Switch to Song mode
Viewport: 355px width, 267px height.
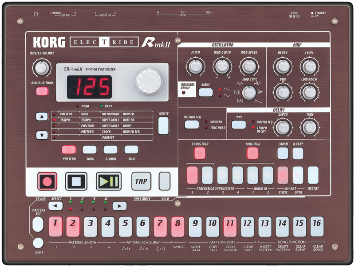(x=90, y=149)
